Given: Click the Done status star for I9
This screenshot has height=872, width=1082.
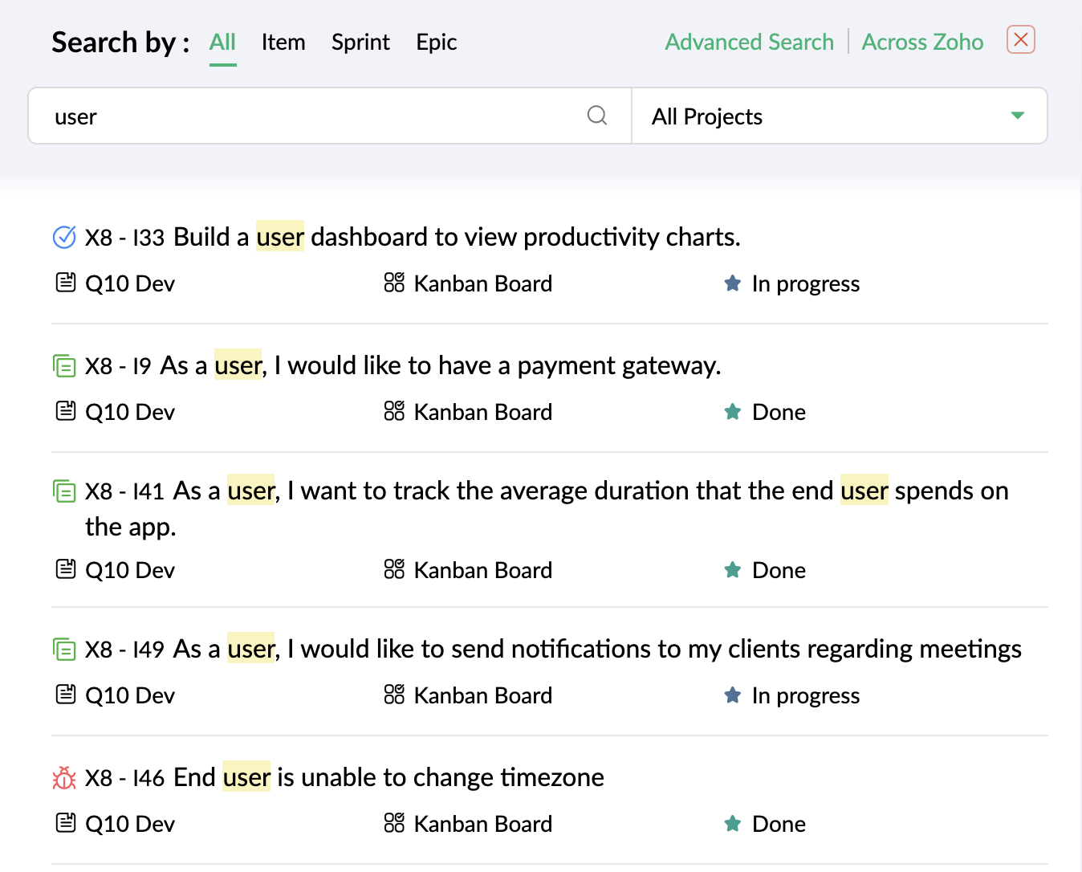Looking at the screenshot, I should (733, 411).
